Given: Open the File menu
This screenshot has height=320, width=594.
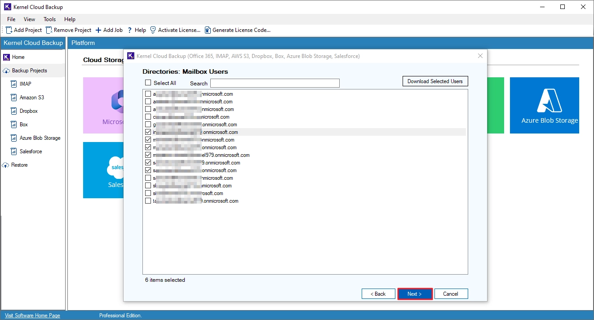Looking at the screenshot, I should pos(11,19).
